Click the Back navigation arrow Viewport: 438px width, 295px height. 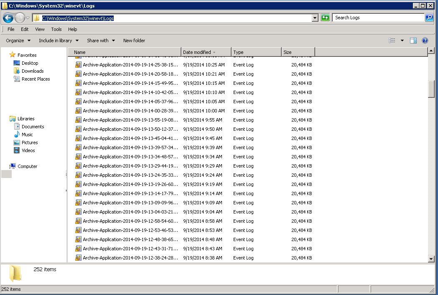coord(8,17)
